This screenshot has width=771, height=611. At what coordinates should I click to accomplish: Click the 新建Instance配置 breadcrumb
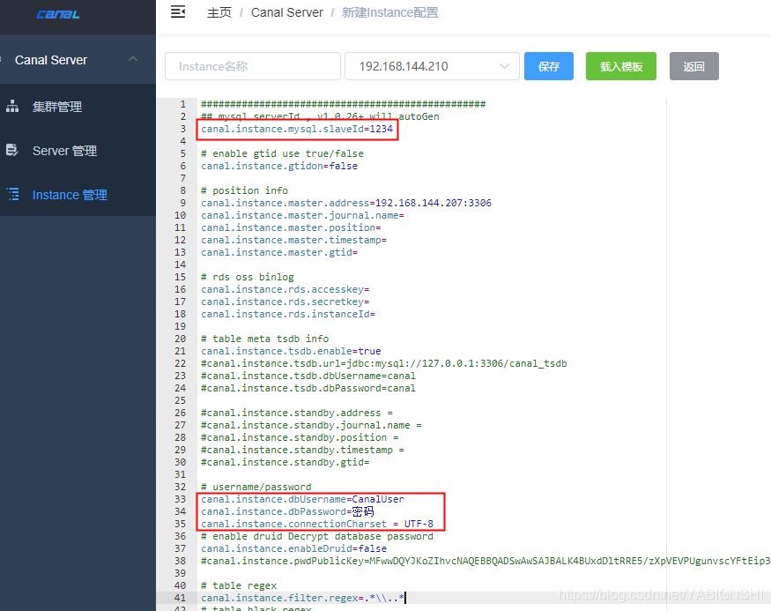390,12
